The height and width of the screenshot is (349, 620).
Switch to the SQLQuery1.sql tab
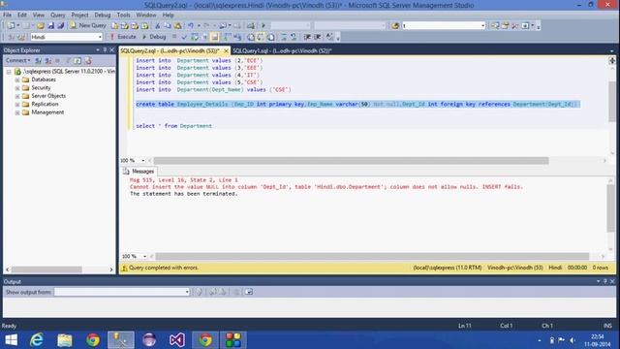pyautogui.click(x=282, y=50)
